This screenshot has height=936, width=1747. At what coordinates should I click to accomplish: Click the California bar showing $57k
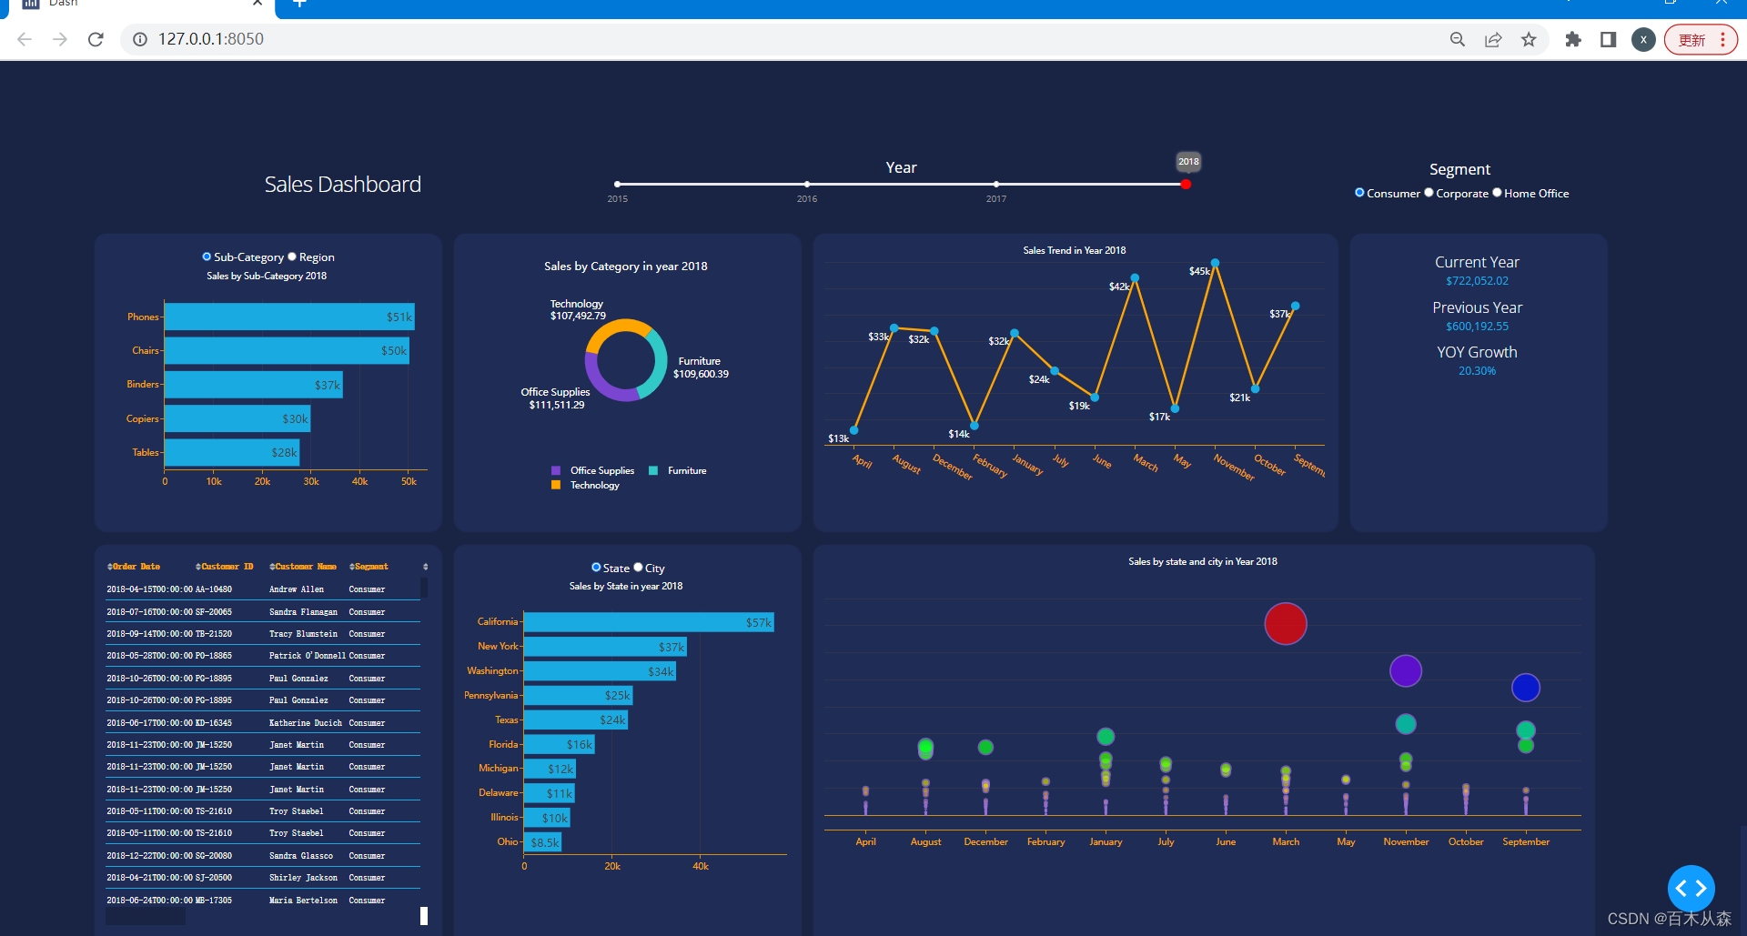click(x=649, y=622)
